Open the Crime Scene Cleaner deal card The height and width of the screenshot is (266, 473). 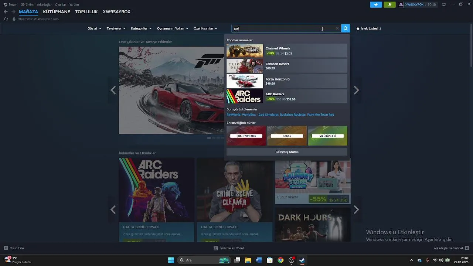pos(235,200)
